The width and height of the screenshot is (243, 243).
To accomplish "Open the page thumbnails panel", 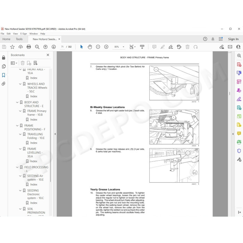I will (x=3, y=66).
